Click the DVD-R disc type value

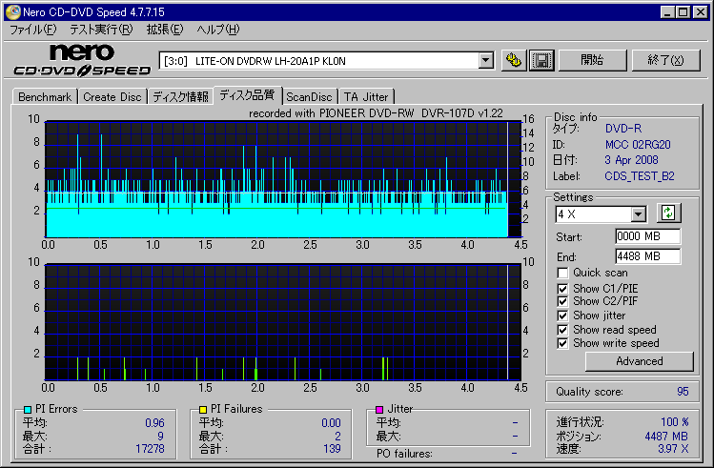[x=622, y=129]
